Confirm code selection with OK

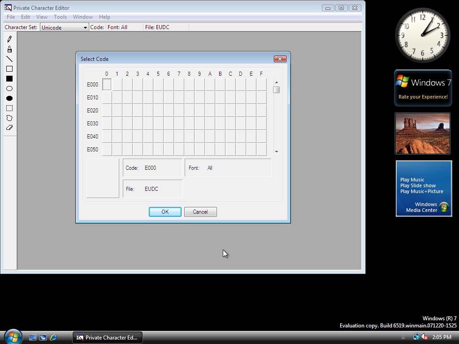coord(165,212)
